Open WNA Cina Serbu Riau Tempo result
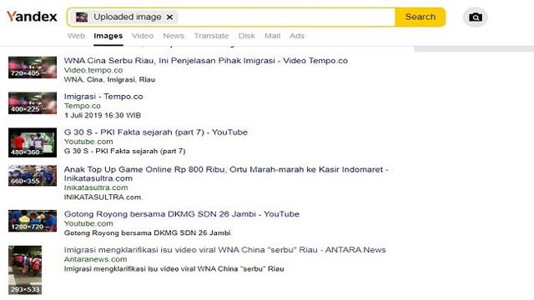Image resolution: width=534 pixels, height=300 pixels. click(206, 61)
